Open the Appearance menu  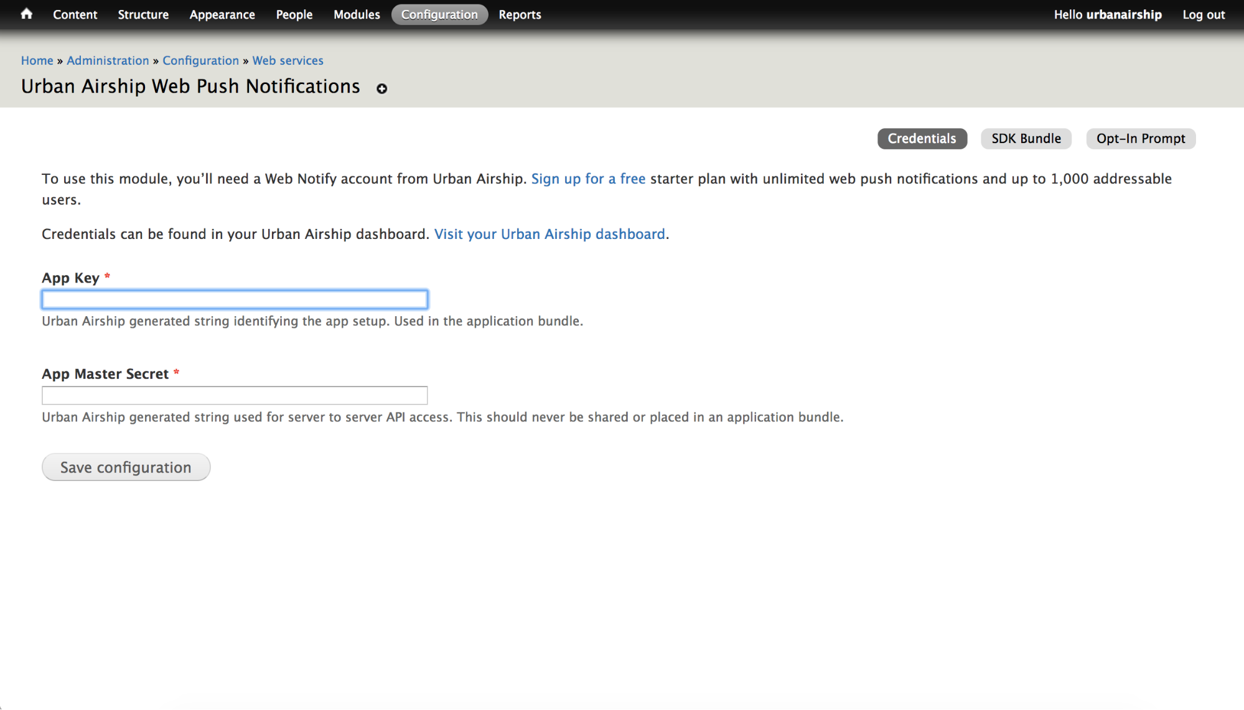(222, 14)
